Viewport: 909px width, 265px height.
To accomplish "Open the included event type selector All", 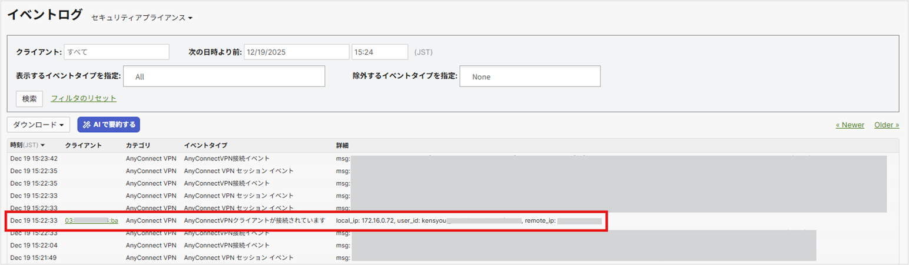I will 224,76.
